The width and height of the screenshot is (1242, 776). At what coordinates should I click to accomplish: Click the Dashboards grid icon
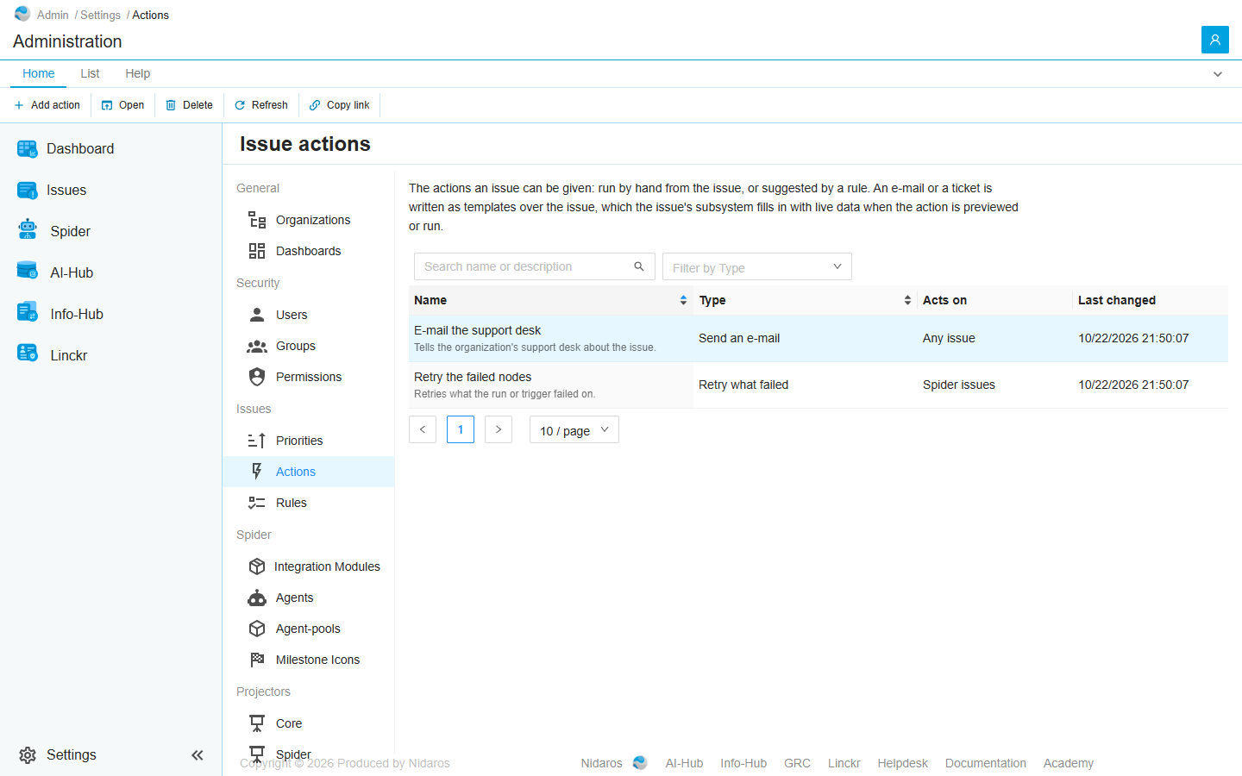coord(257,251)
